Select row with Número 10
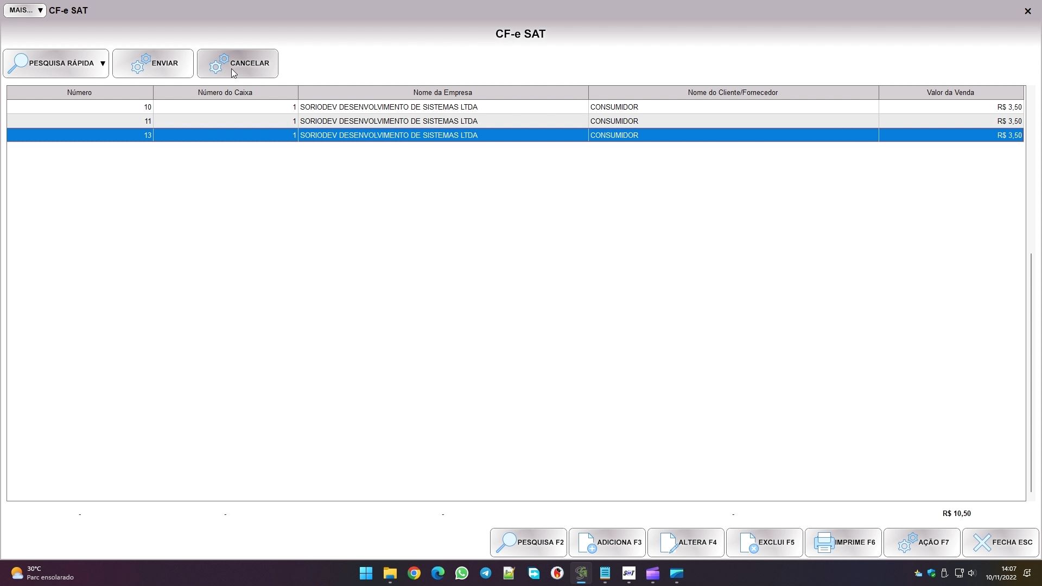The width and height of the screenshot is (1042, 586). point(79,107)
